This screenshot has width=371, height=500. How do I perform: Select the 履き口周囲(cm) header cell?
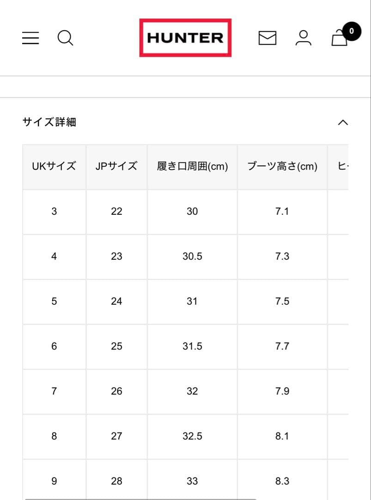[x=192, y=166]
